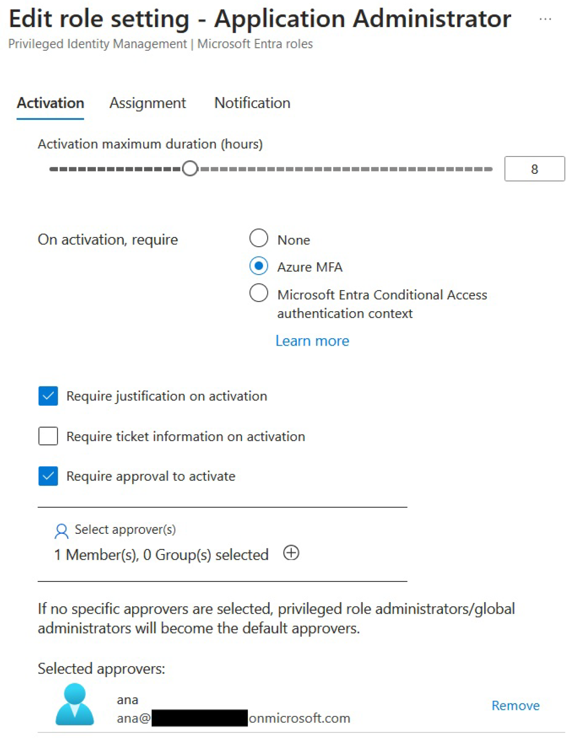Click the Privileged Identity Management breadcrumb text
The width and height of the screenshot is (572, 740).
click(97, 44)
